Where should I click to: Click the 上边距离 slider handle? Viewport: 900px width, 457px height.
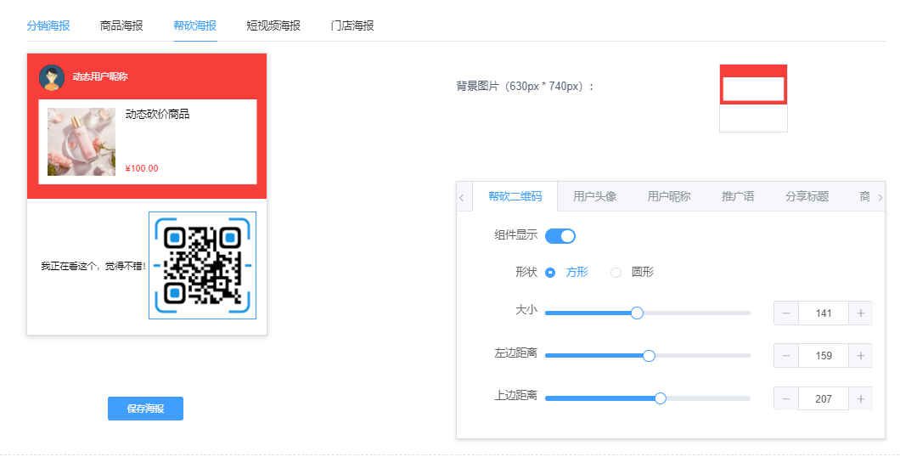[660, 398]
